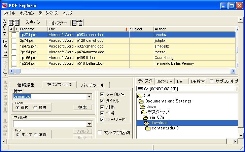Image resolution: width=245 pixels, height=152 pixels.
Task: Expand the search term dropdown arrow
Action: 89,97
